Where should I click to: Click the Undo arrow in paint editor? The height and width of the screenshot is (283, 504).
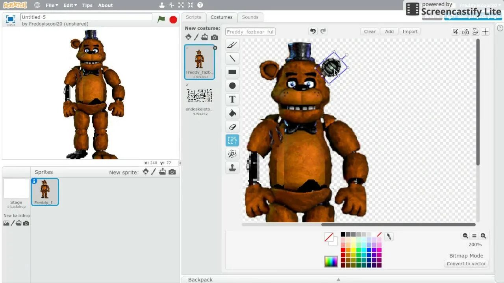click(x=313, y=31)
